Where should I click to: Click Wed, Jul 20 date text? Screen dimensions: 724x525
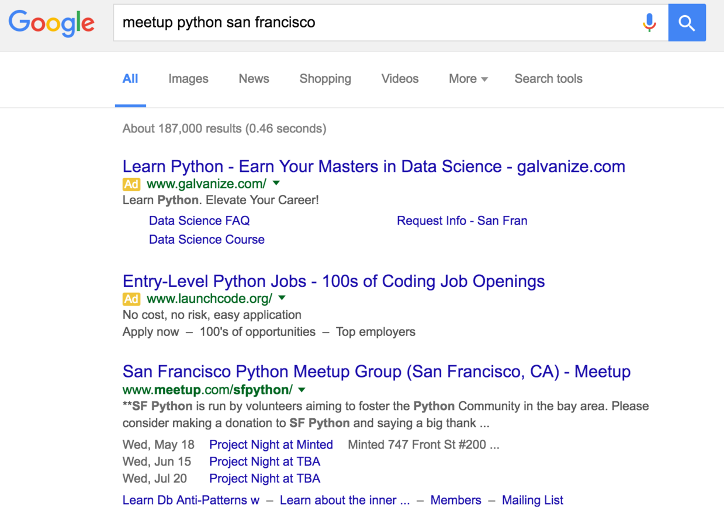[155, 478]
